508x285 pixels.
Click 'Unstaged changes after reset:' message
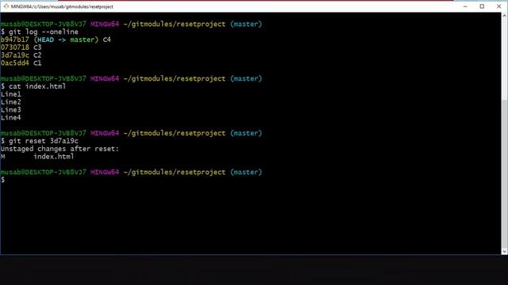(60, 149)
